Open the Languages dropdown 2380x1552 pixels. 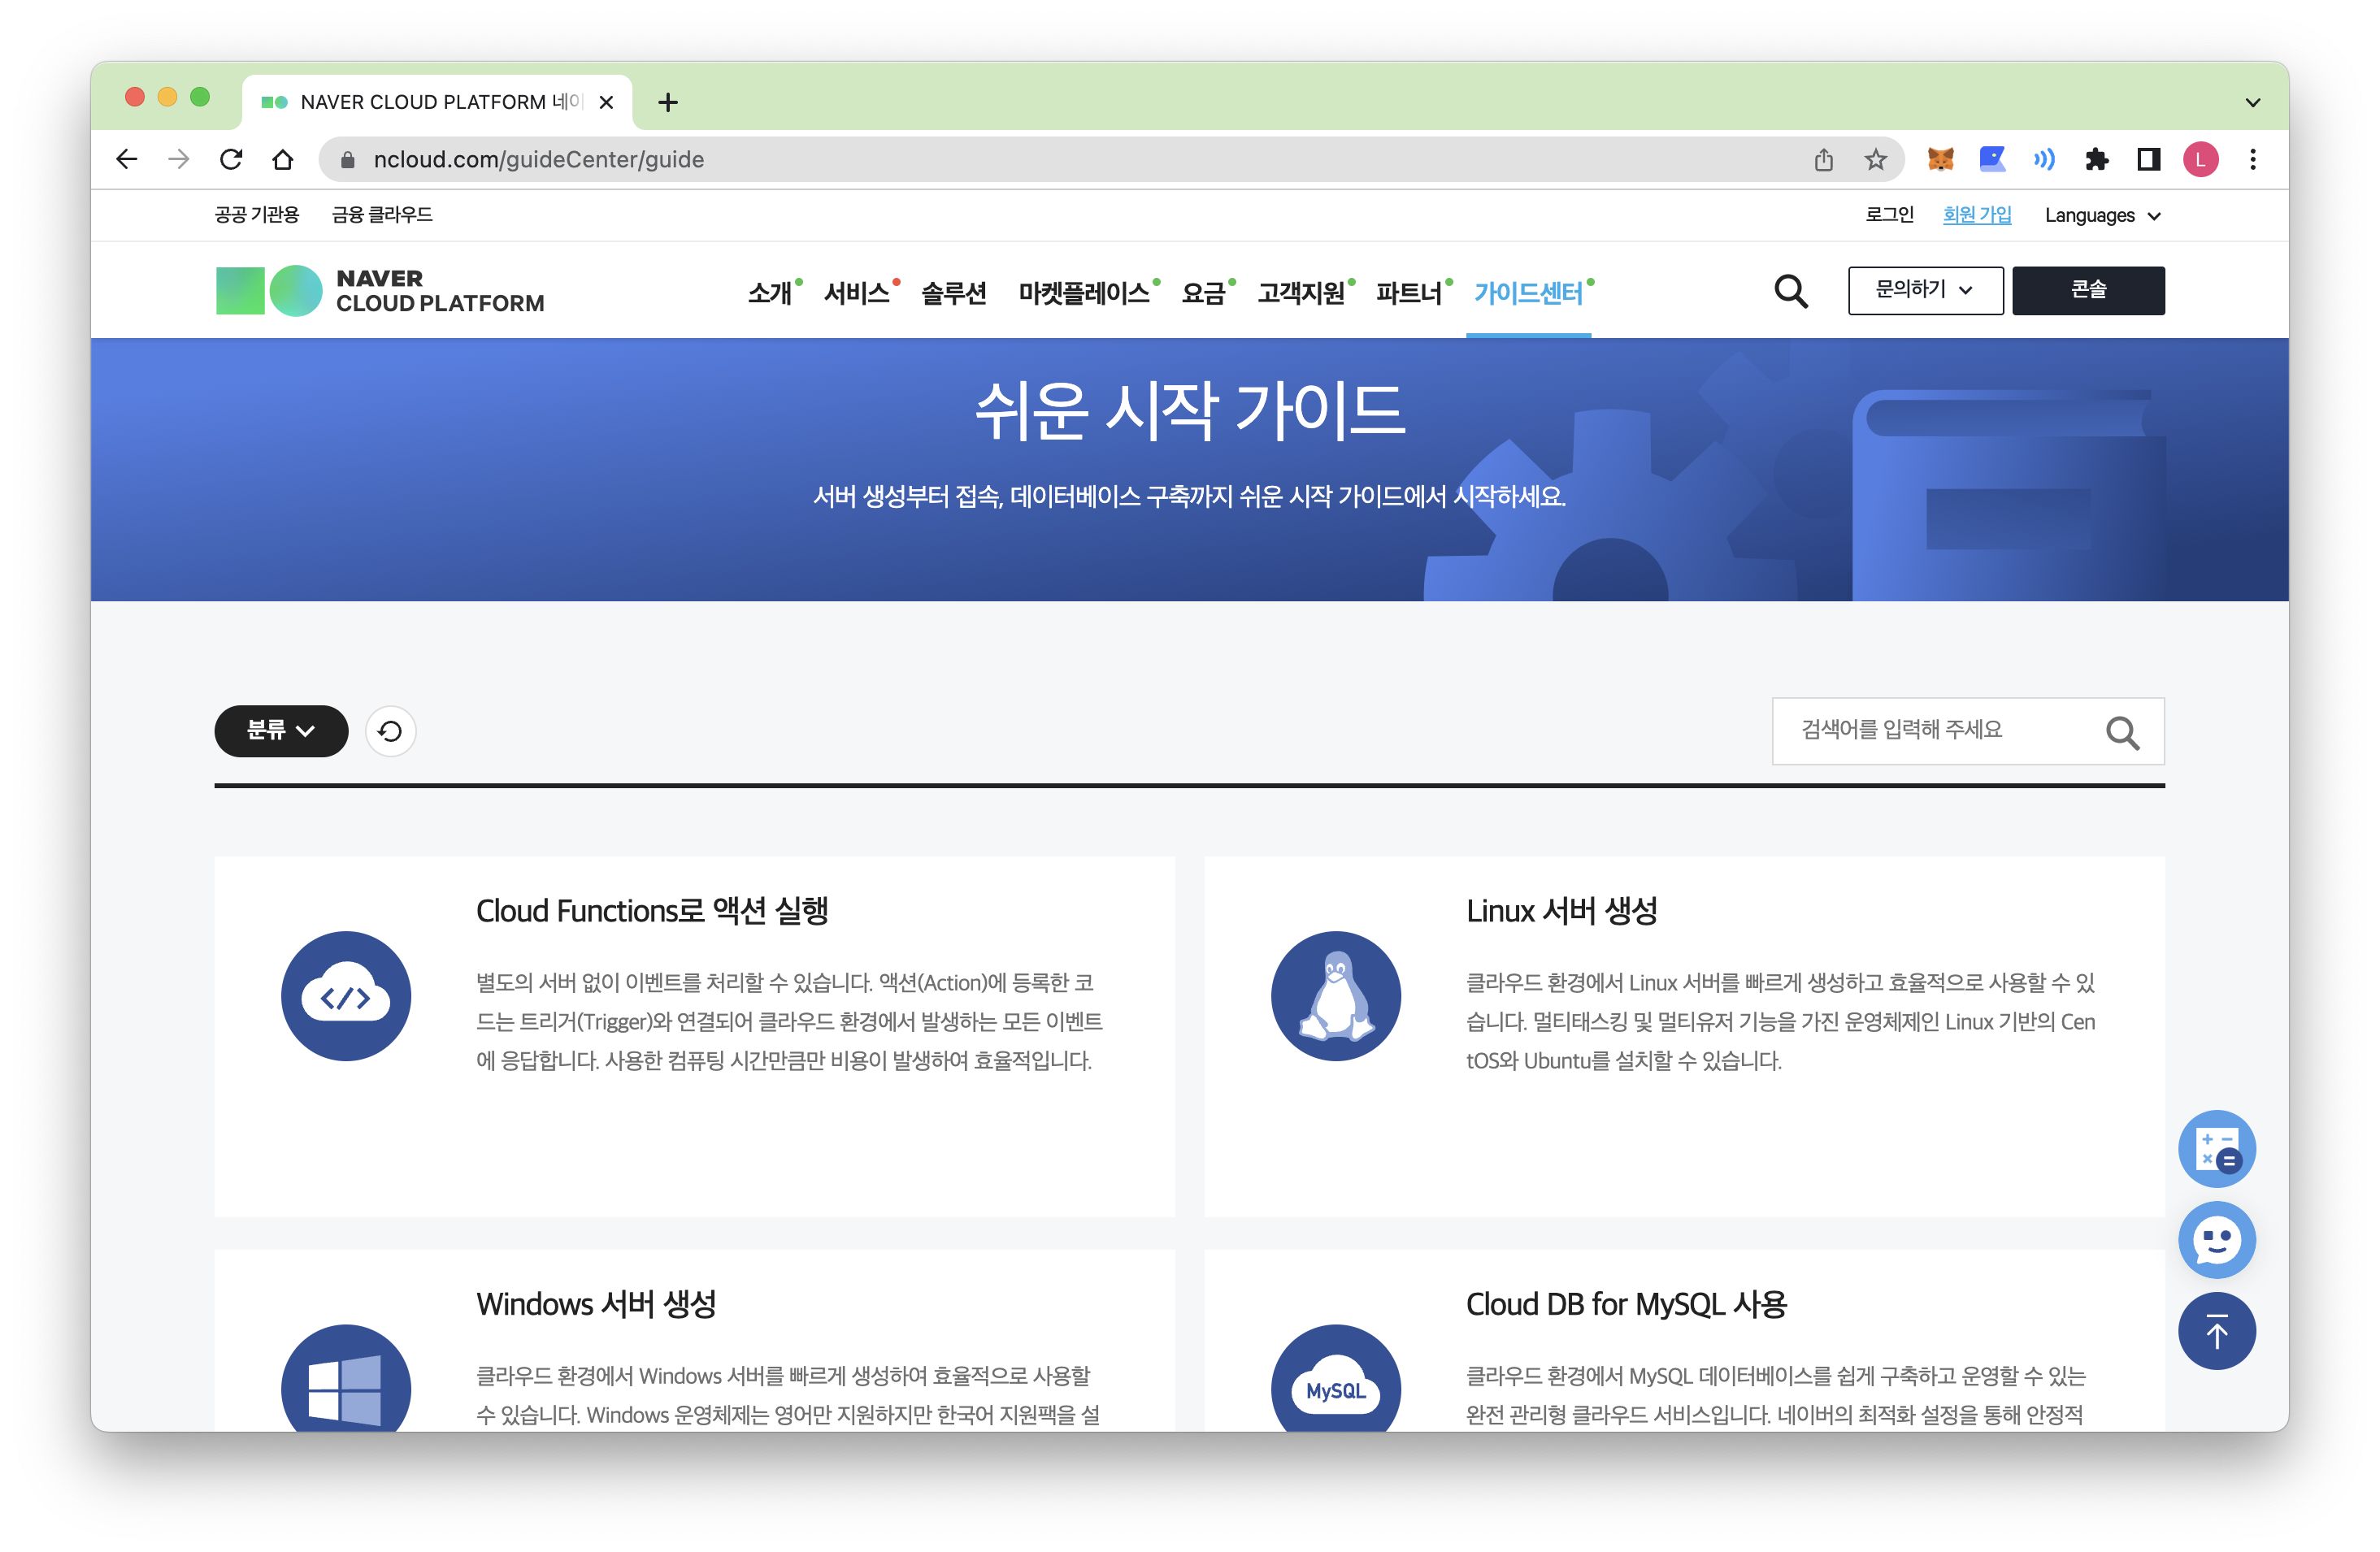point(2102,216)
